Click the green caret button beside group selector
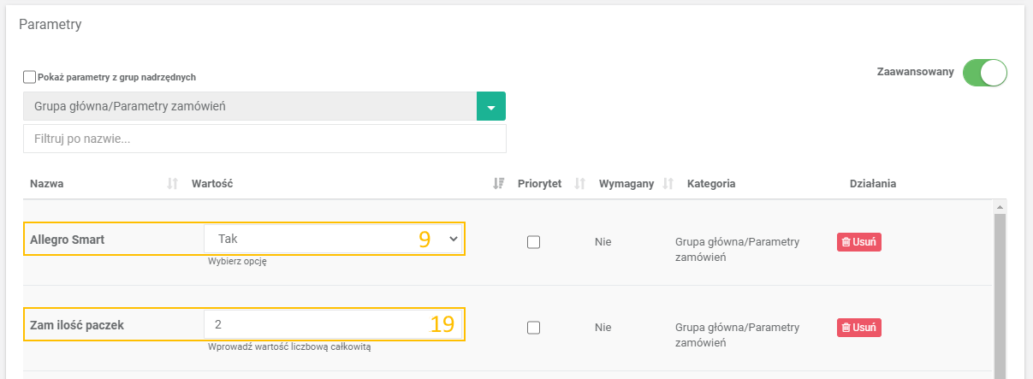The image size is (1033, 379). tap(491, 107)
